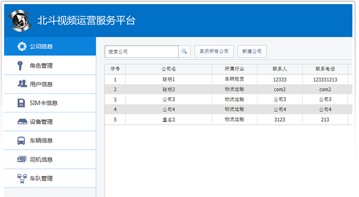Click the 司机信息 ID card icon
359x197 pixels.
[x=22, y=159]
